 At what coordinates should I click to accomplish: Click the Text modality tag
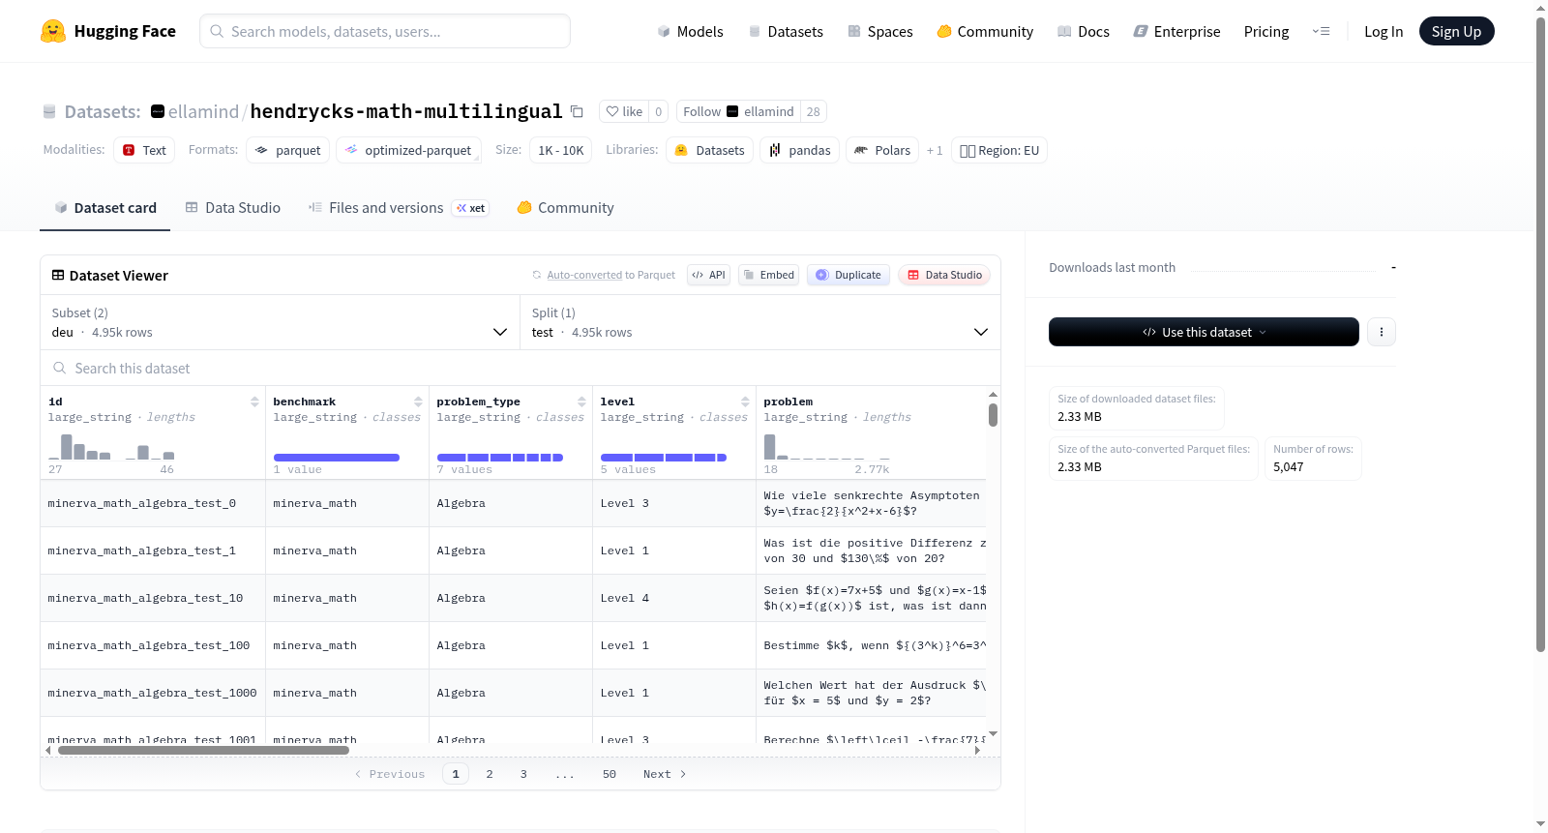coord(144,150)
